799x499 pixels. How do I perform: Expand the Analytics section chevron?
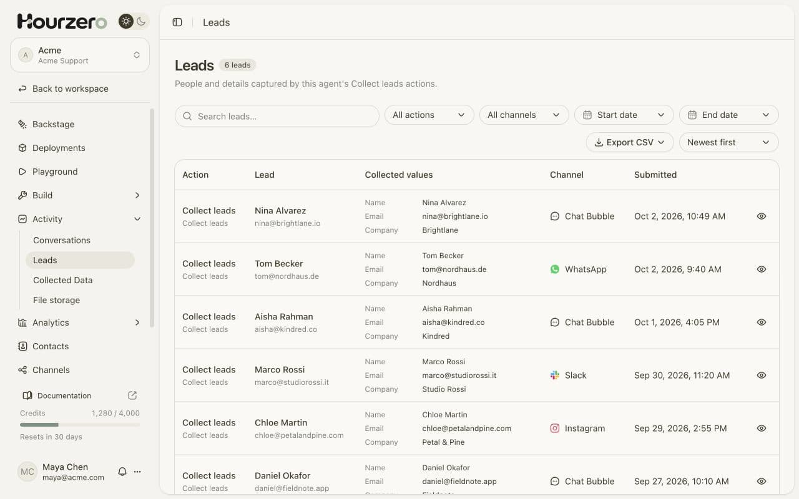pyautogui.click(x=137, y=322)
